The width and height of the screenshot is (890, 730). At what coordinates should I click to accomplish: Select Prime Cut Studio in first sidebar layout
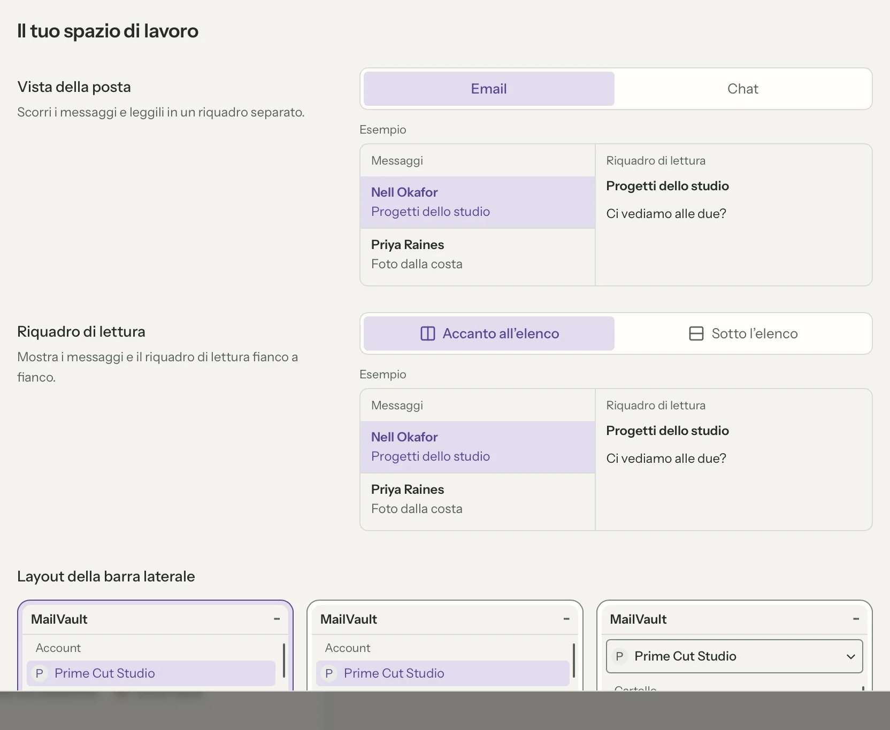pos(151,673)
